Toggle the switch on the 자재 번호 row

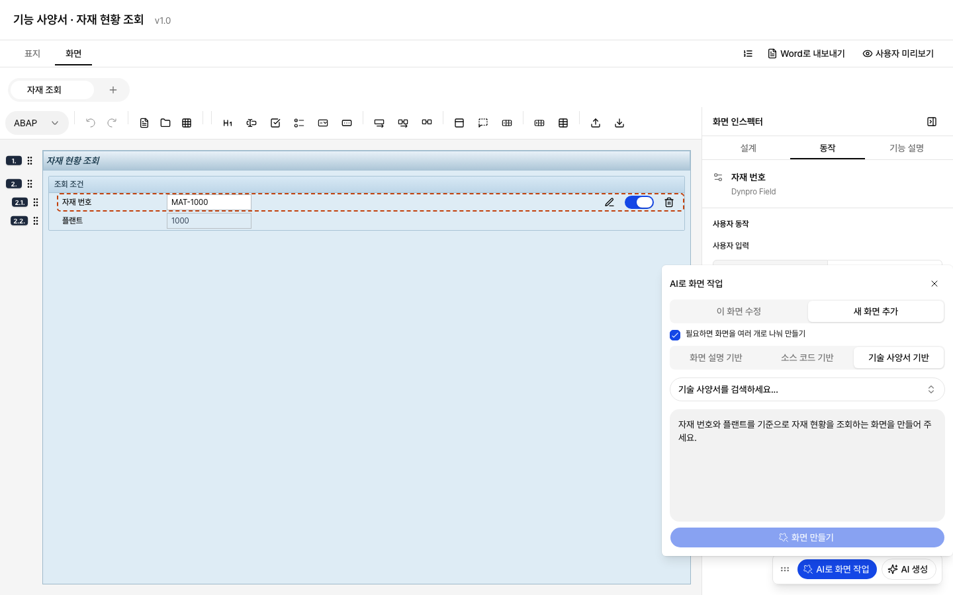pos(639,202)
